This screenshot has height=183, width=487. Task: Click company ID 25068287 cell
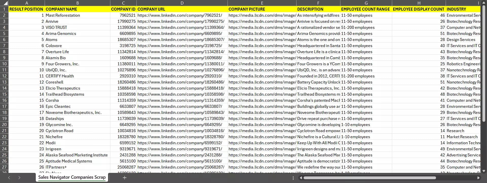(123, 167)
